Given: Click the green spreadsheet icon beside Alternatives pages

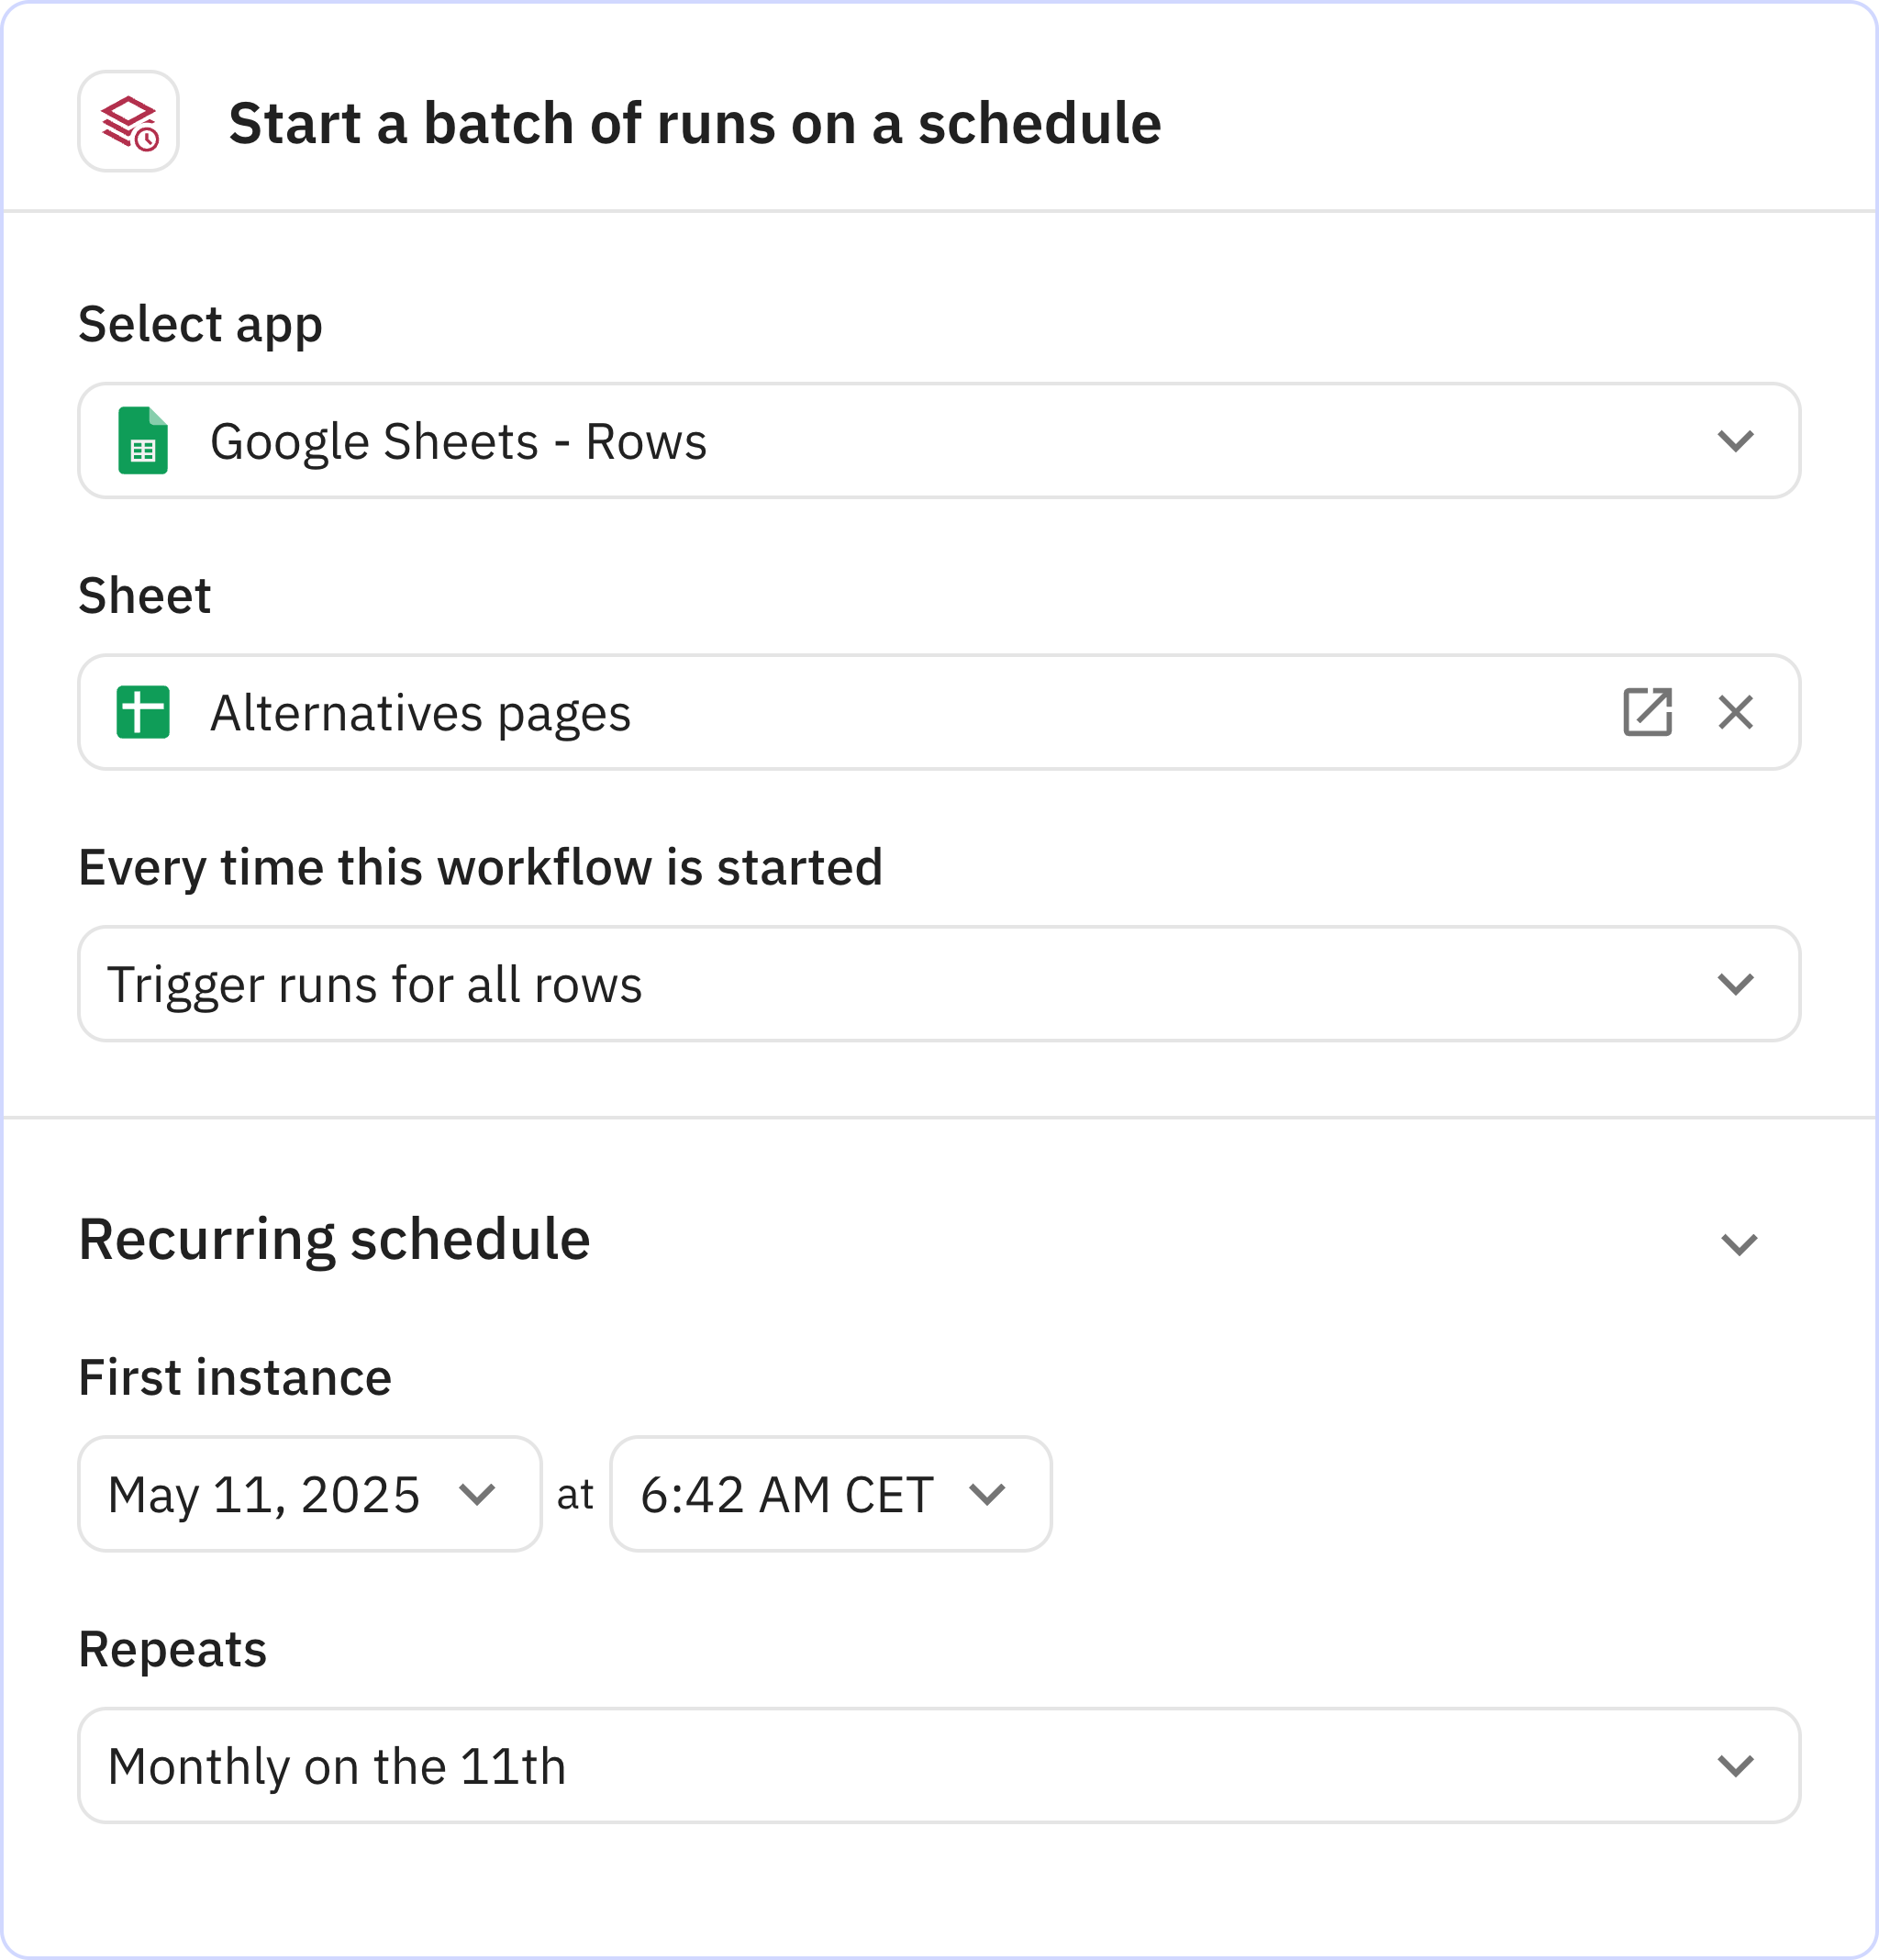Looking at the screenshot, I should 143,712.
